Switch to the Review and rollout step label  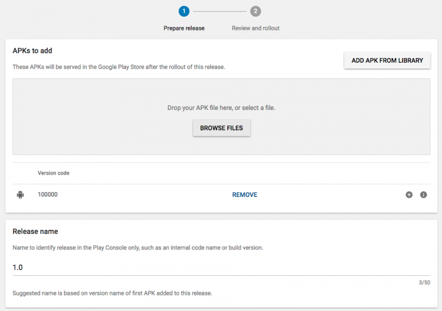click(256, 28)
